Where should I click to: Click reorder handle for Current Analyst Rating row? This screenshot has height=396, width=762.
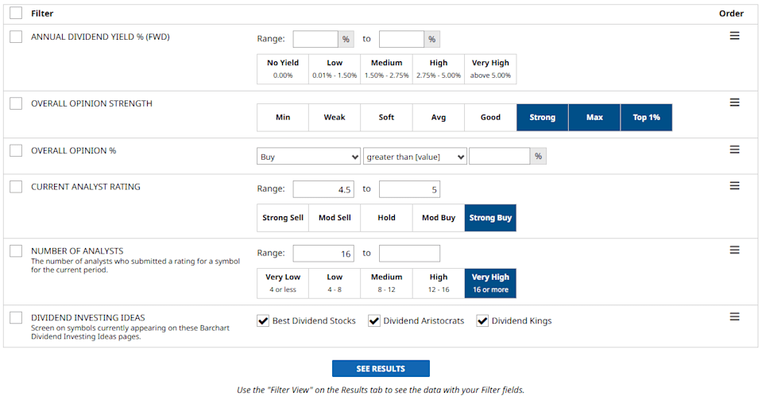734,186
